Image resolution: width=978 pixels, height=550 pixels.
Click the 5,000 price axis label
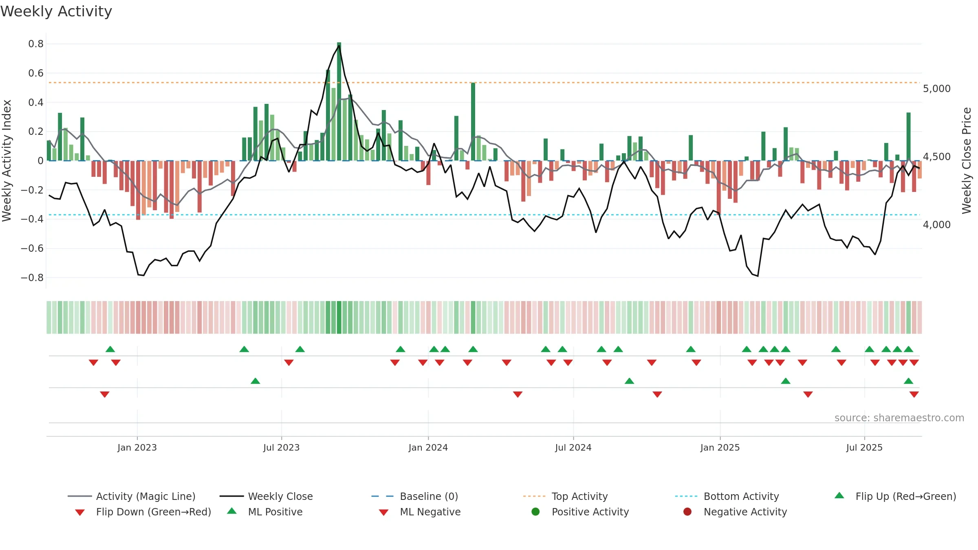click(x=937, y=89)
